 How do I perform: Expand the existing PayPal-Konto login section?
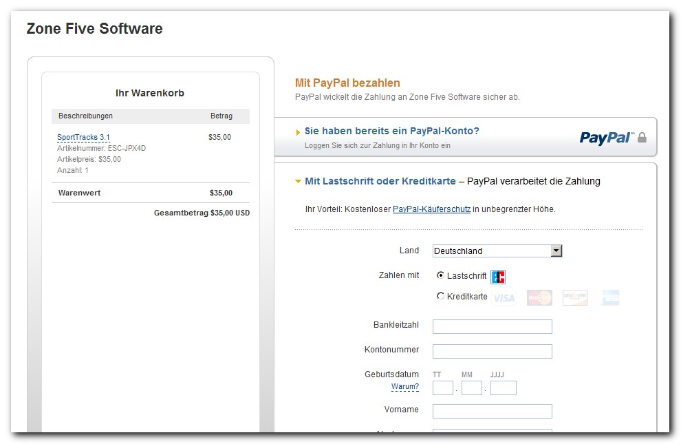point(391,131)
